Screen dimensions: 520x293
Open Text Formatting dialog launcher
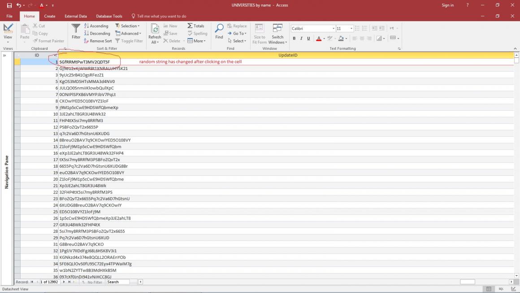tap(399, 49)
